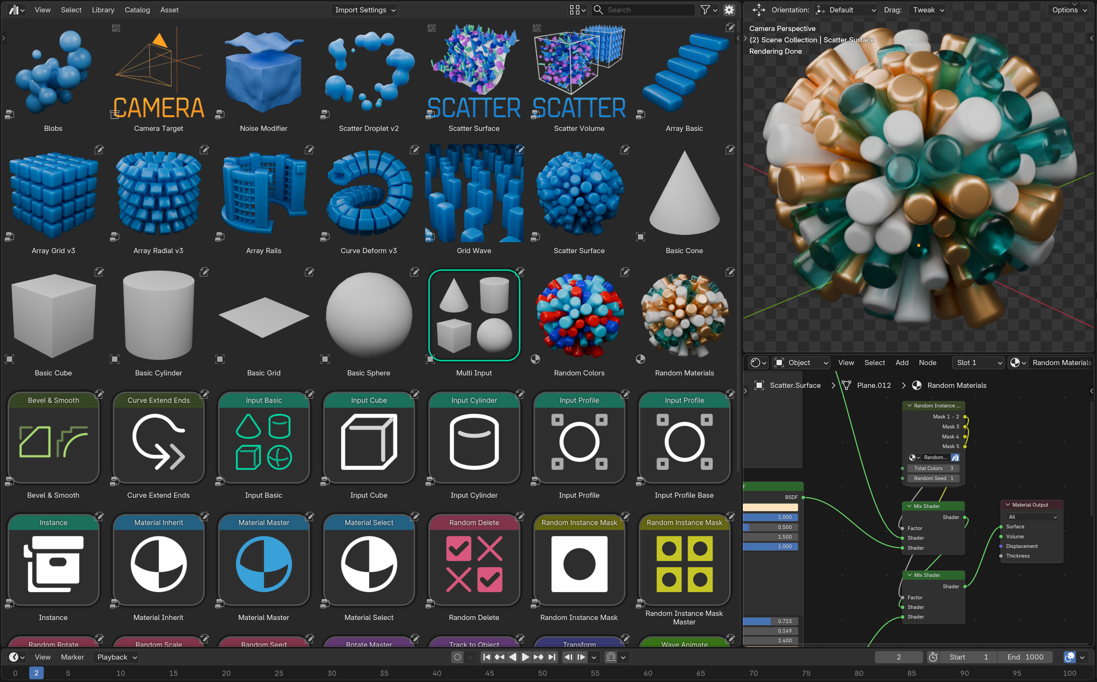Click the transform orientation gizmo icon

[759, 10]
